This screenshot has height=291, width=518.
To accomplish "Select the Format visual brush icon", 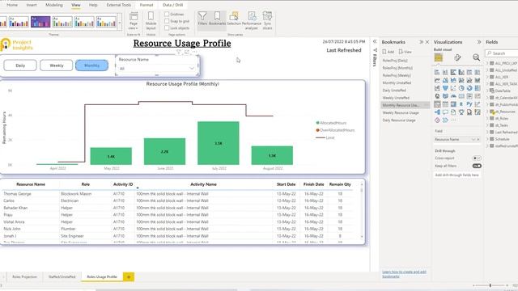I will (x=457, y=57).
